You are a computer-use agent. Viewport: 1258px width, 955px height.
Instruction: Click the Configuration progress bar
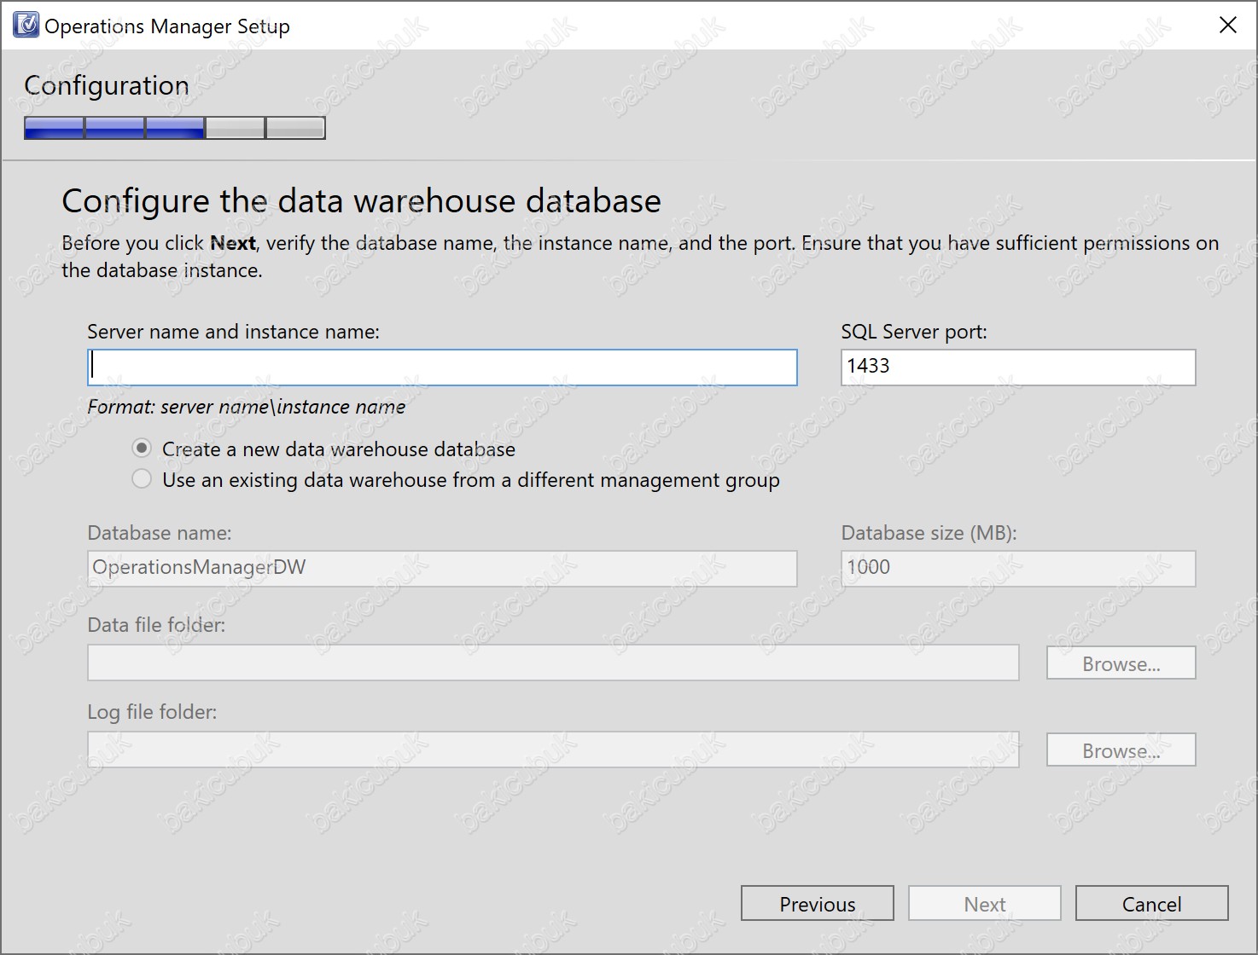[175, 128]
